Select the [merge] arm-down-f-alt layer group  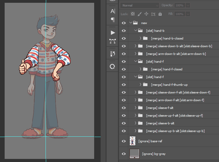point(175,100)
